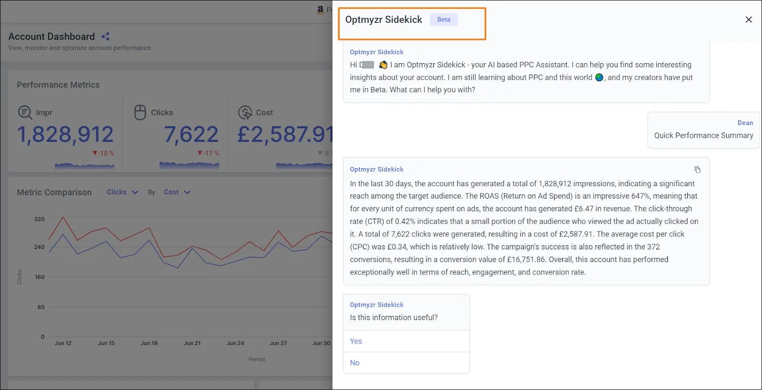
Task: Click the Cost metric icon
Action: 245,113
